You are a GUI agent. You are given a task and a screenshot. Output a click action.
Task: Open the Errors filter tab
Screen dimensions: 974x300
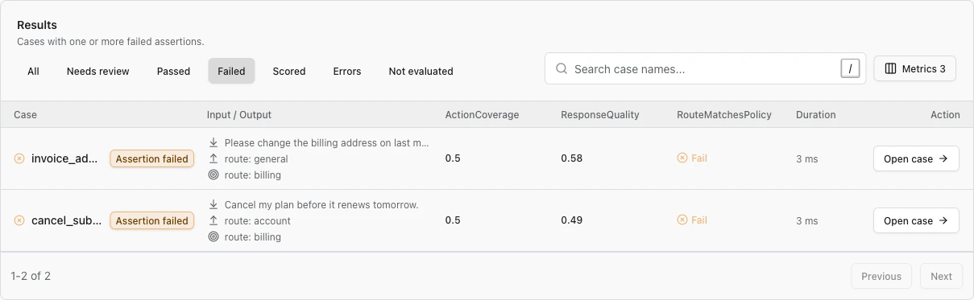(347, 71)
